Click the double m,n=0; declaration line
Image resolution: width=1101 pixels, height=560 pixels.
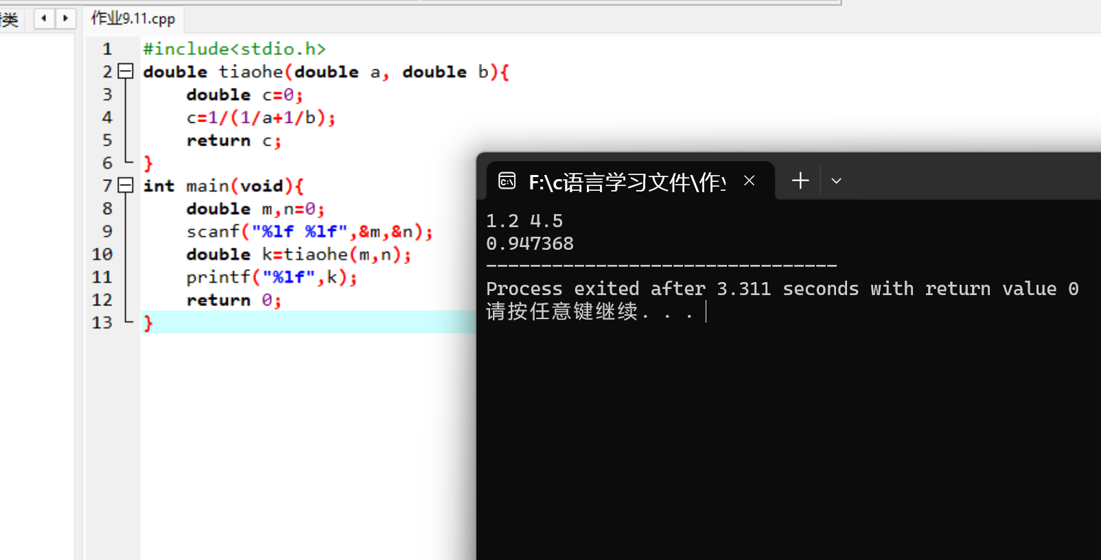coord(255,209)
